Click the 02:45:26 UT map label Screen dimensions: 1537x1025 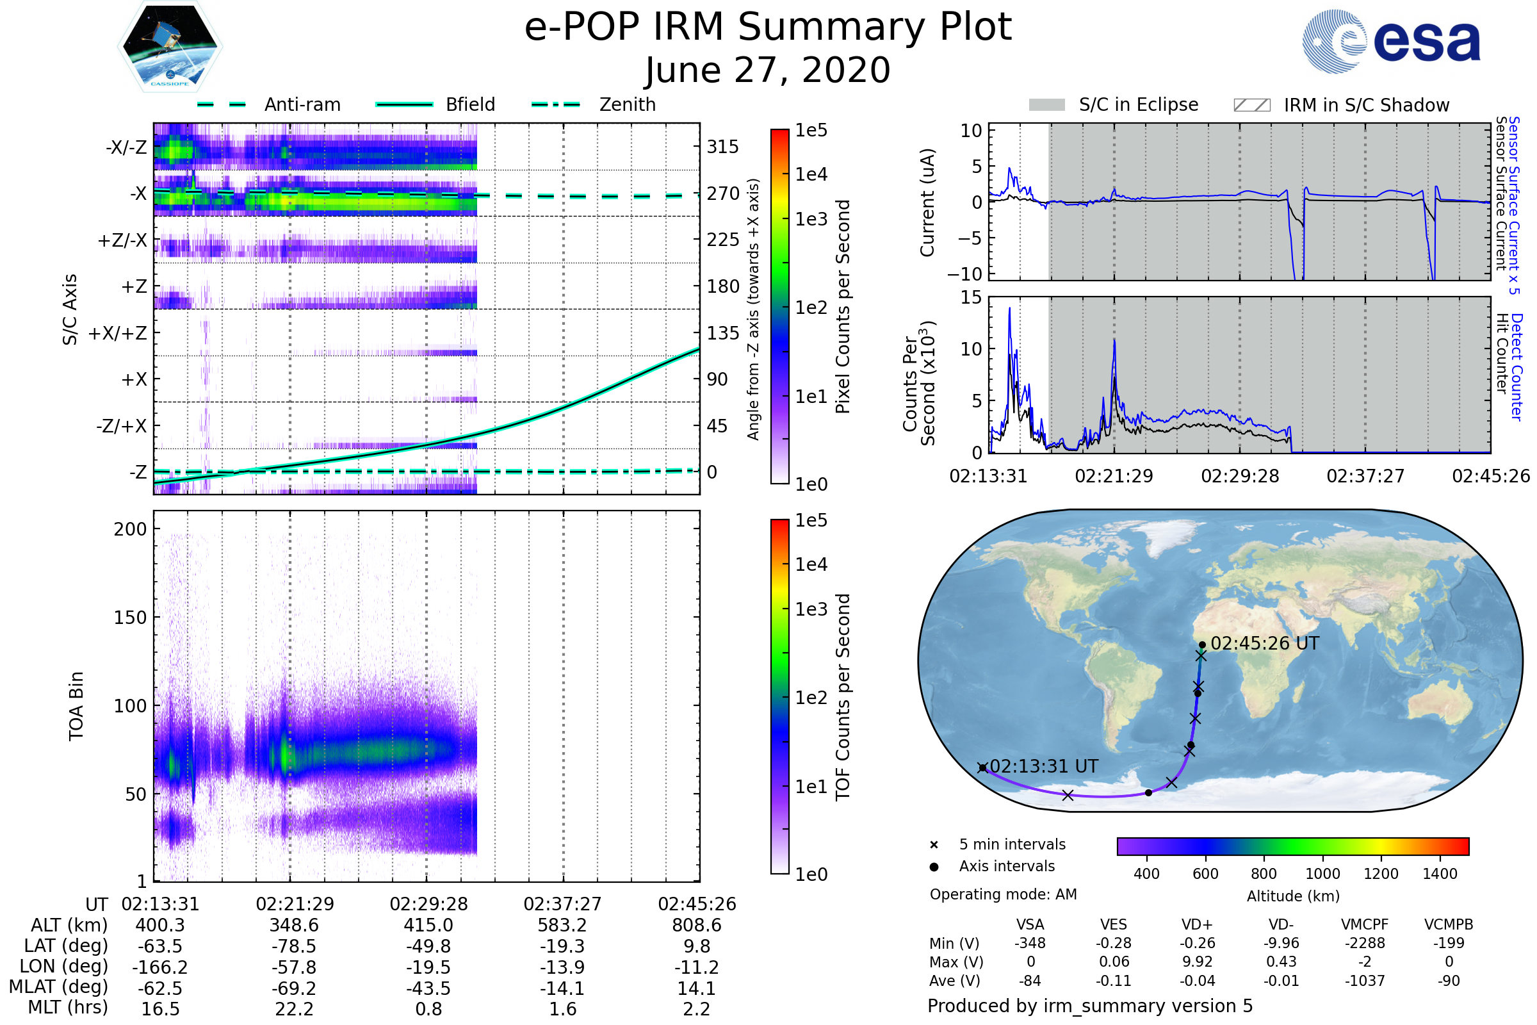[x=1264, y=643]
